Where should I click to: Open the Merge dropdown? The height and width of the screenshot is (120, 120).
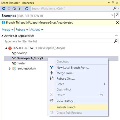coord(7,30)
